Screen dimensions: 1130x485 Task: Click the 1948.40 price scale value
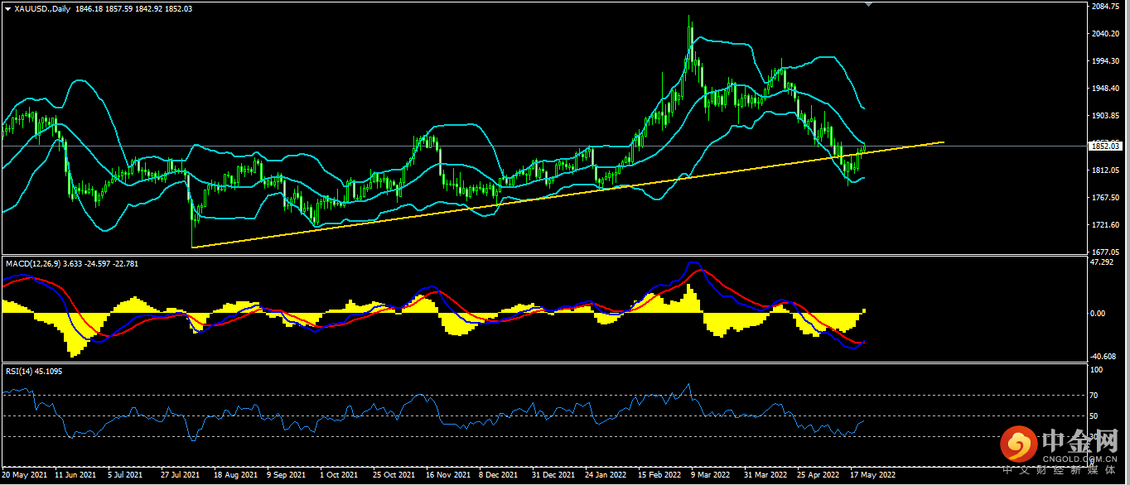(1106, 89)
